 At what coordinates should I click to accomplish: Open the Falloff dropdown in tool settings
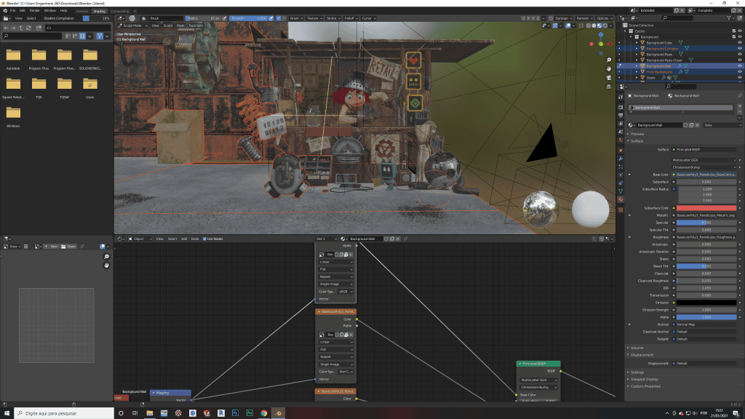pos(350,18)
